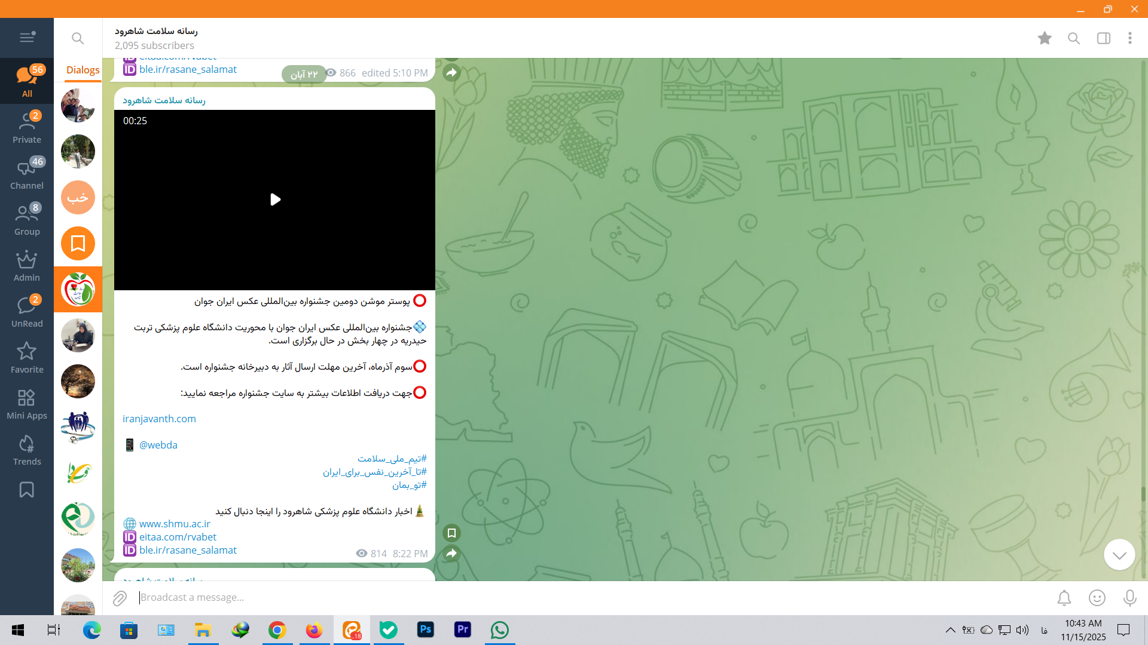Search inside the channel using the header magnifier

pyautogui.click(x=1074, y=38)
